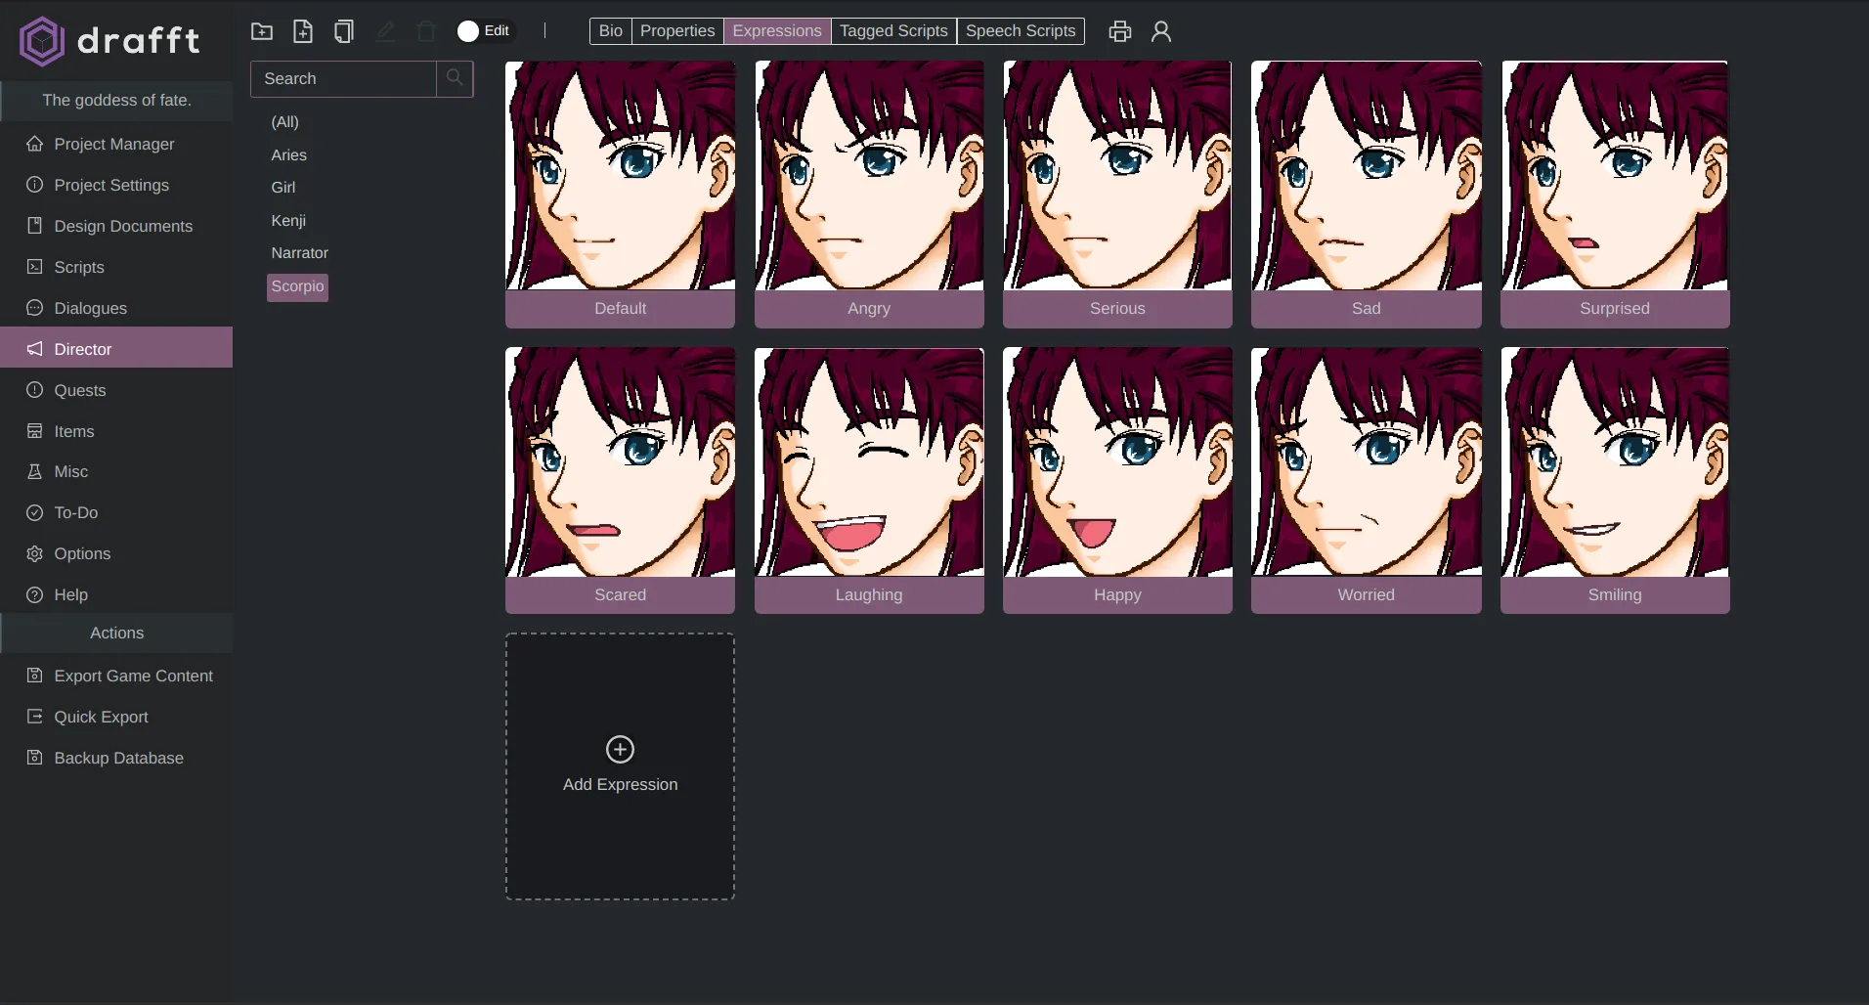1869x1005 pixels.
Task: Click the duplicate/copy icon in toolbar
Action: coord(344,31)
